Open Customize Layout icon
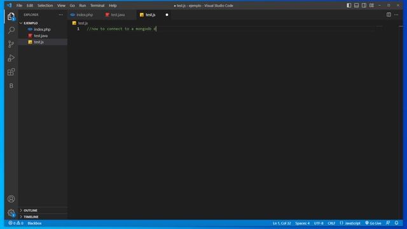 click(371, 6)
